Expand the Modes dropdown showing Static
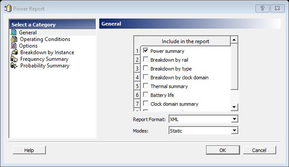Viewport: 289px width, 167px height. (234, 130)
